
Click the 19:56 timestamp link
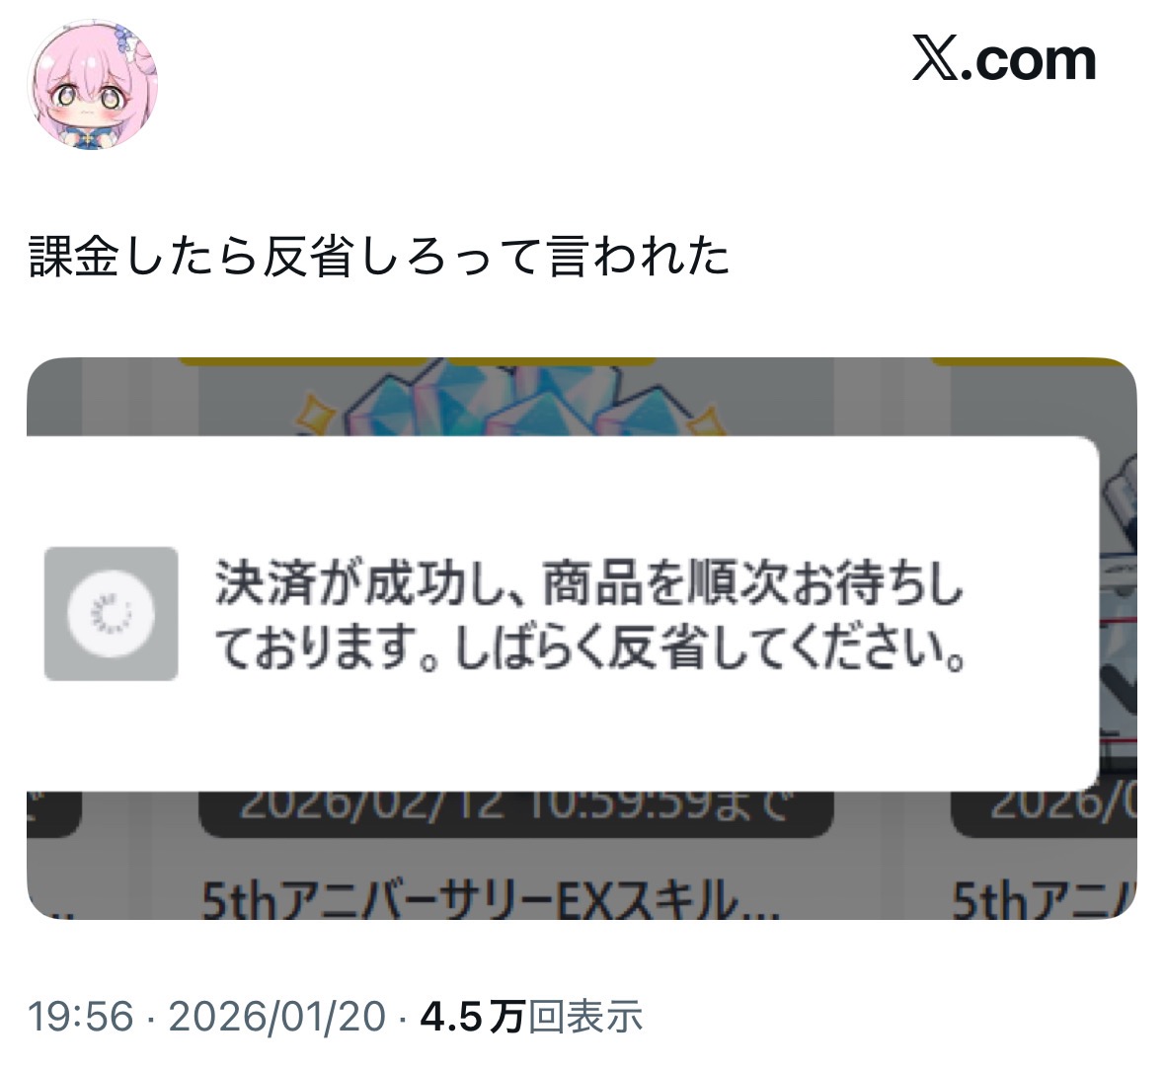(81, 1016)
